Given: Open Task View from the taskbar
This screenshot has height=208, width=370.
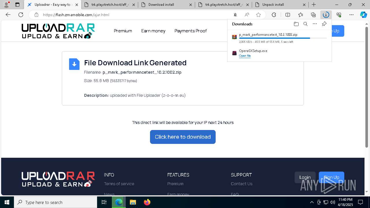Looking at the screenshot, I should [x=104, y=202].
